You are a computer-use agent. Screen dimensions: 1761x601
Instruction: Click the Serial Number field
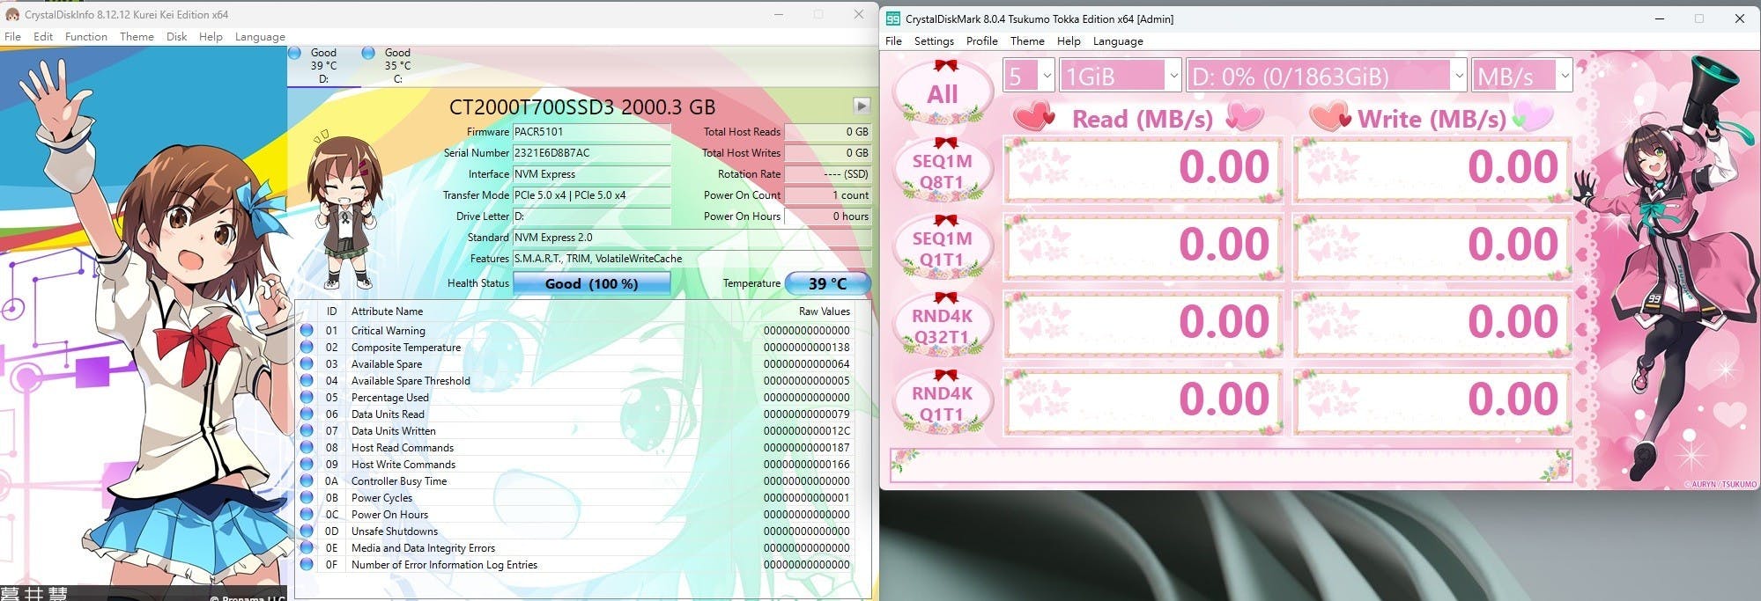click(591, 153)
